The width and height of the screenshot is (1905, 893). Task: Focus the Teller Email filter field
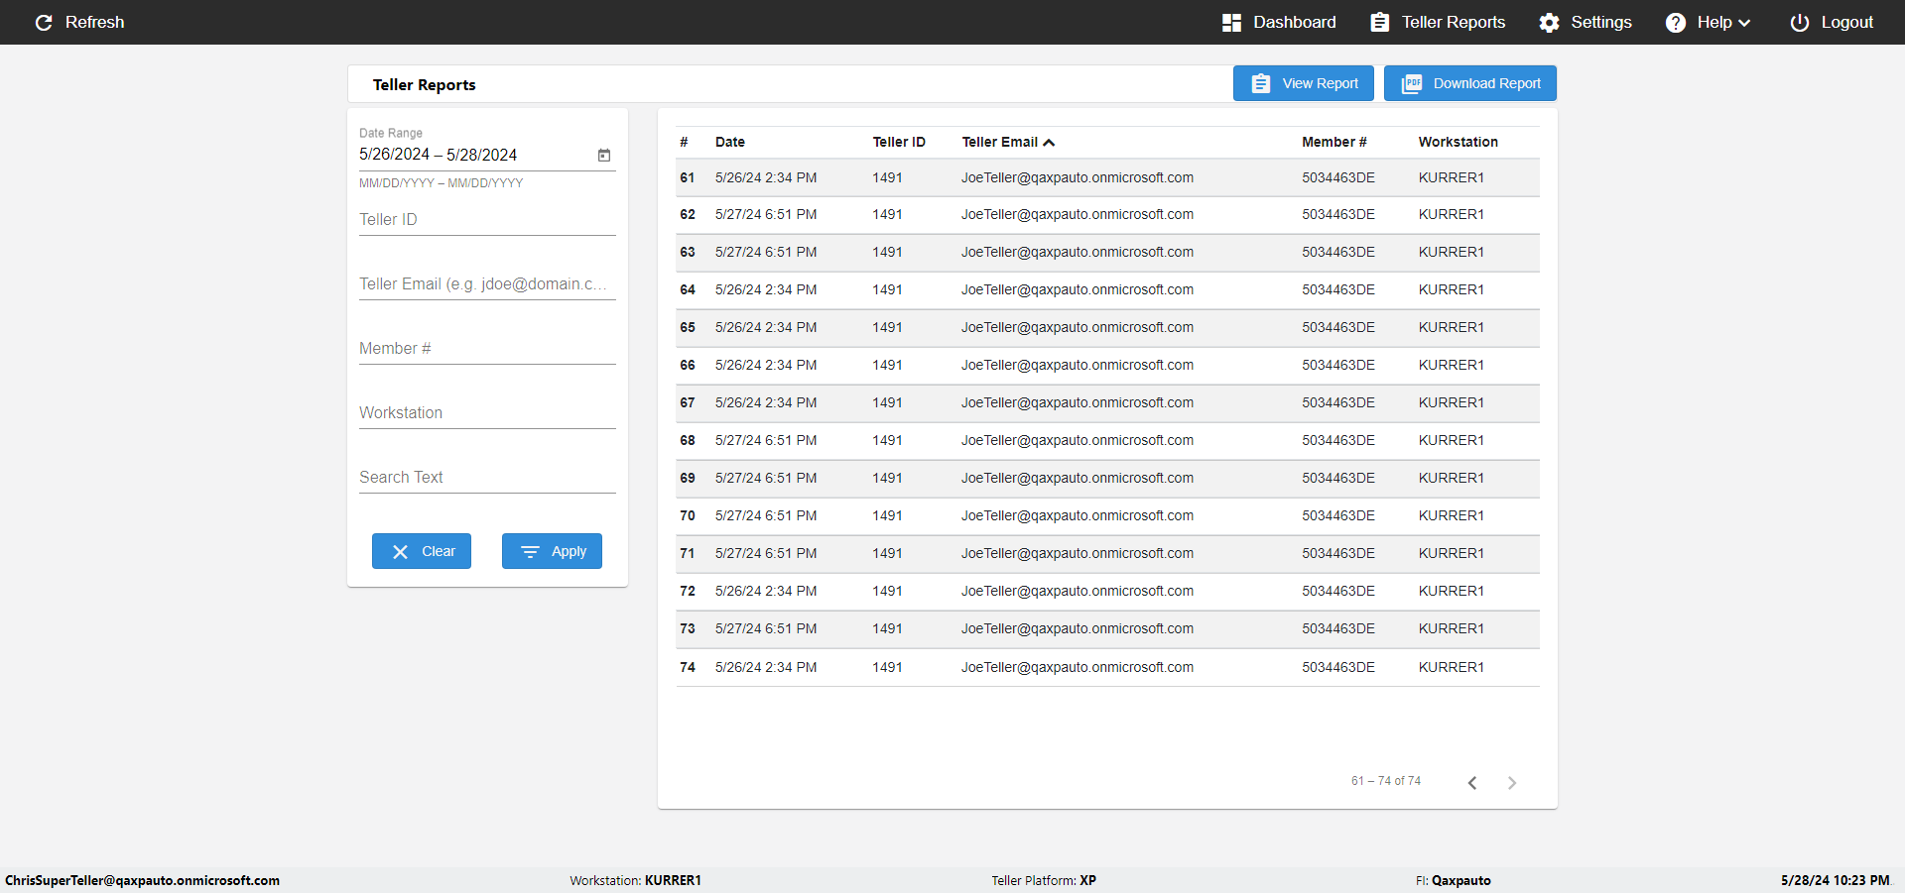487,283
